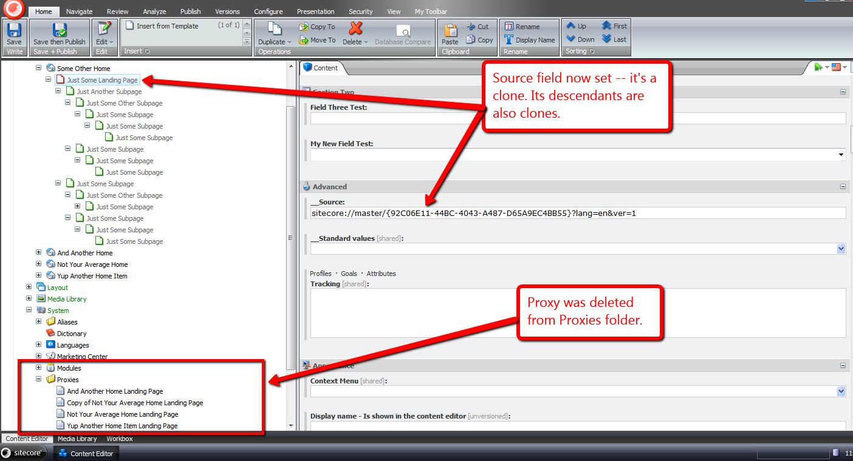Click the Save icon in the ribbon
Screen dimensions: 853x461
coord(14,30)
